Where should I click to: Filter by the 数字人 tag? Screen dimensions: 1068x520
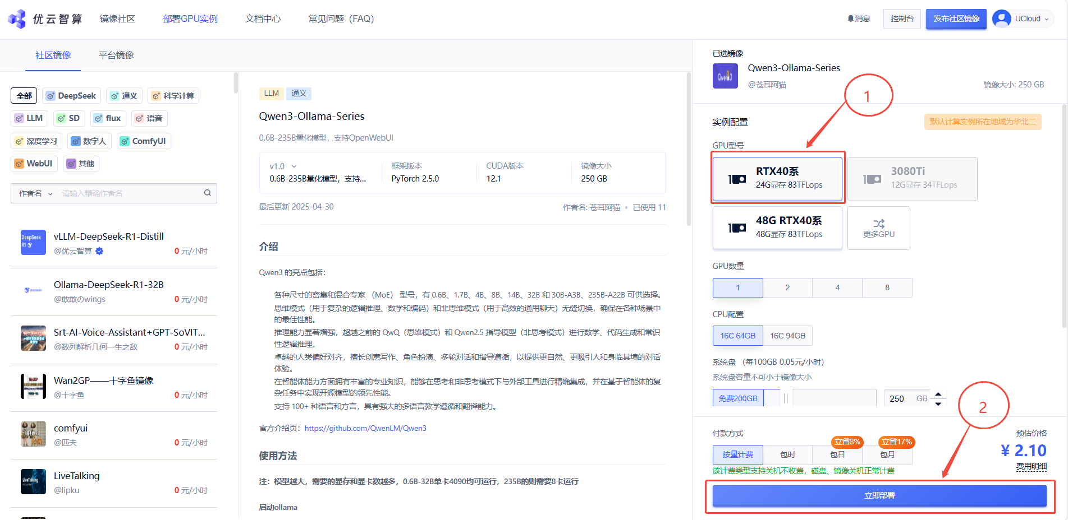(x=89, y=141)
